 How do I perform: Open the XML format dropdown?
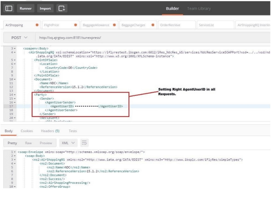tap(68, 143)
